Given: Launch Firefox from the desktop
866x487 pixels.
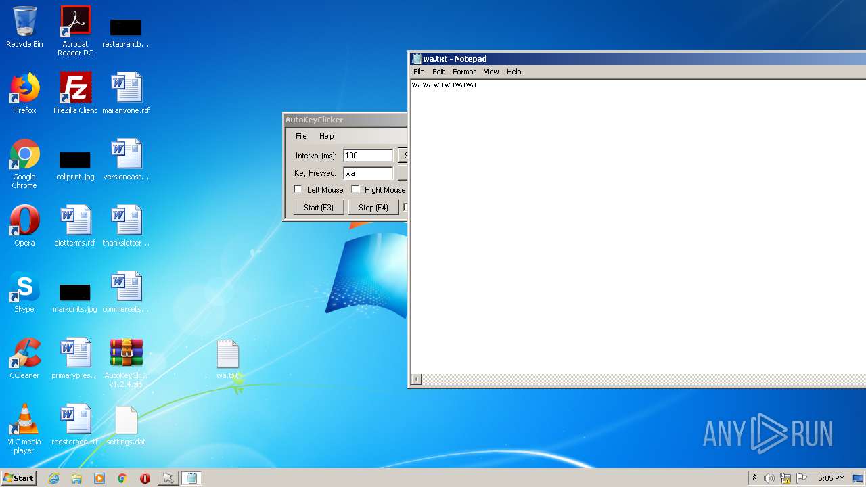Looking at the screenshot, I should click(24, 93).
